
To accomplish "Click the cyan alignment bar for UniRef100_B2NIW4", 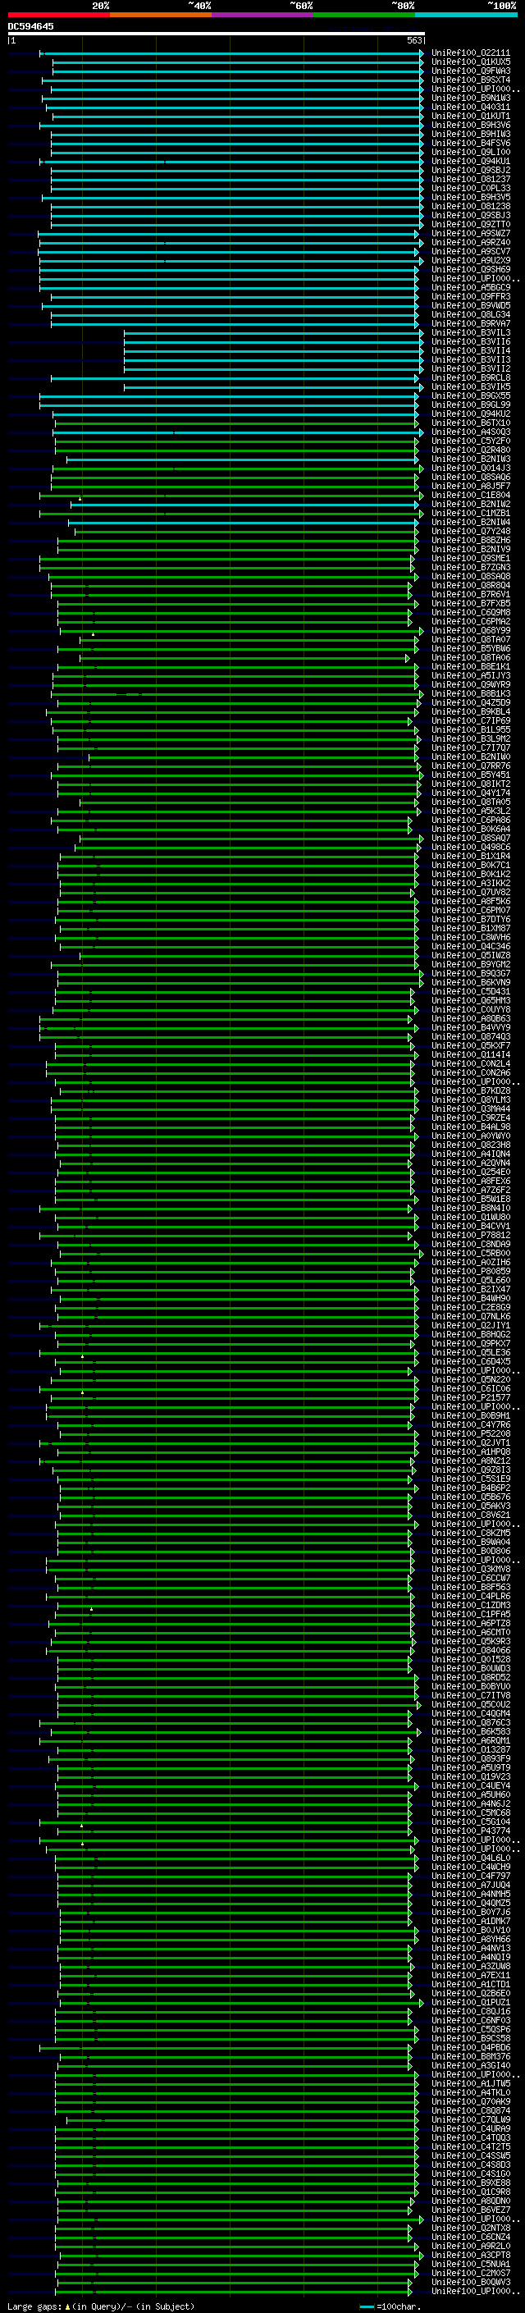I will (242, 523).
